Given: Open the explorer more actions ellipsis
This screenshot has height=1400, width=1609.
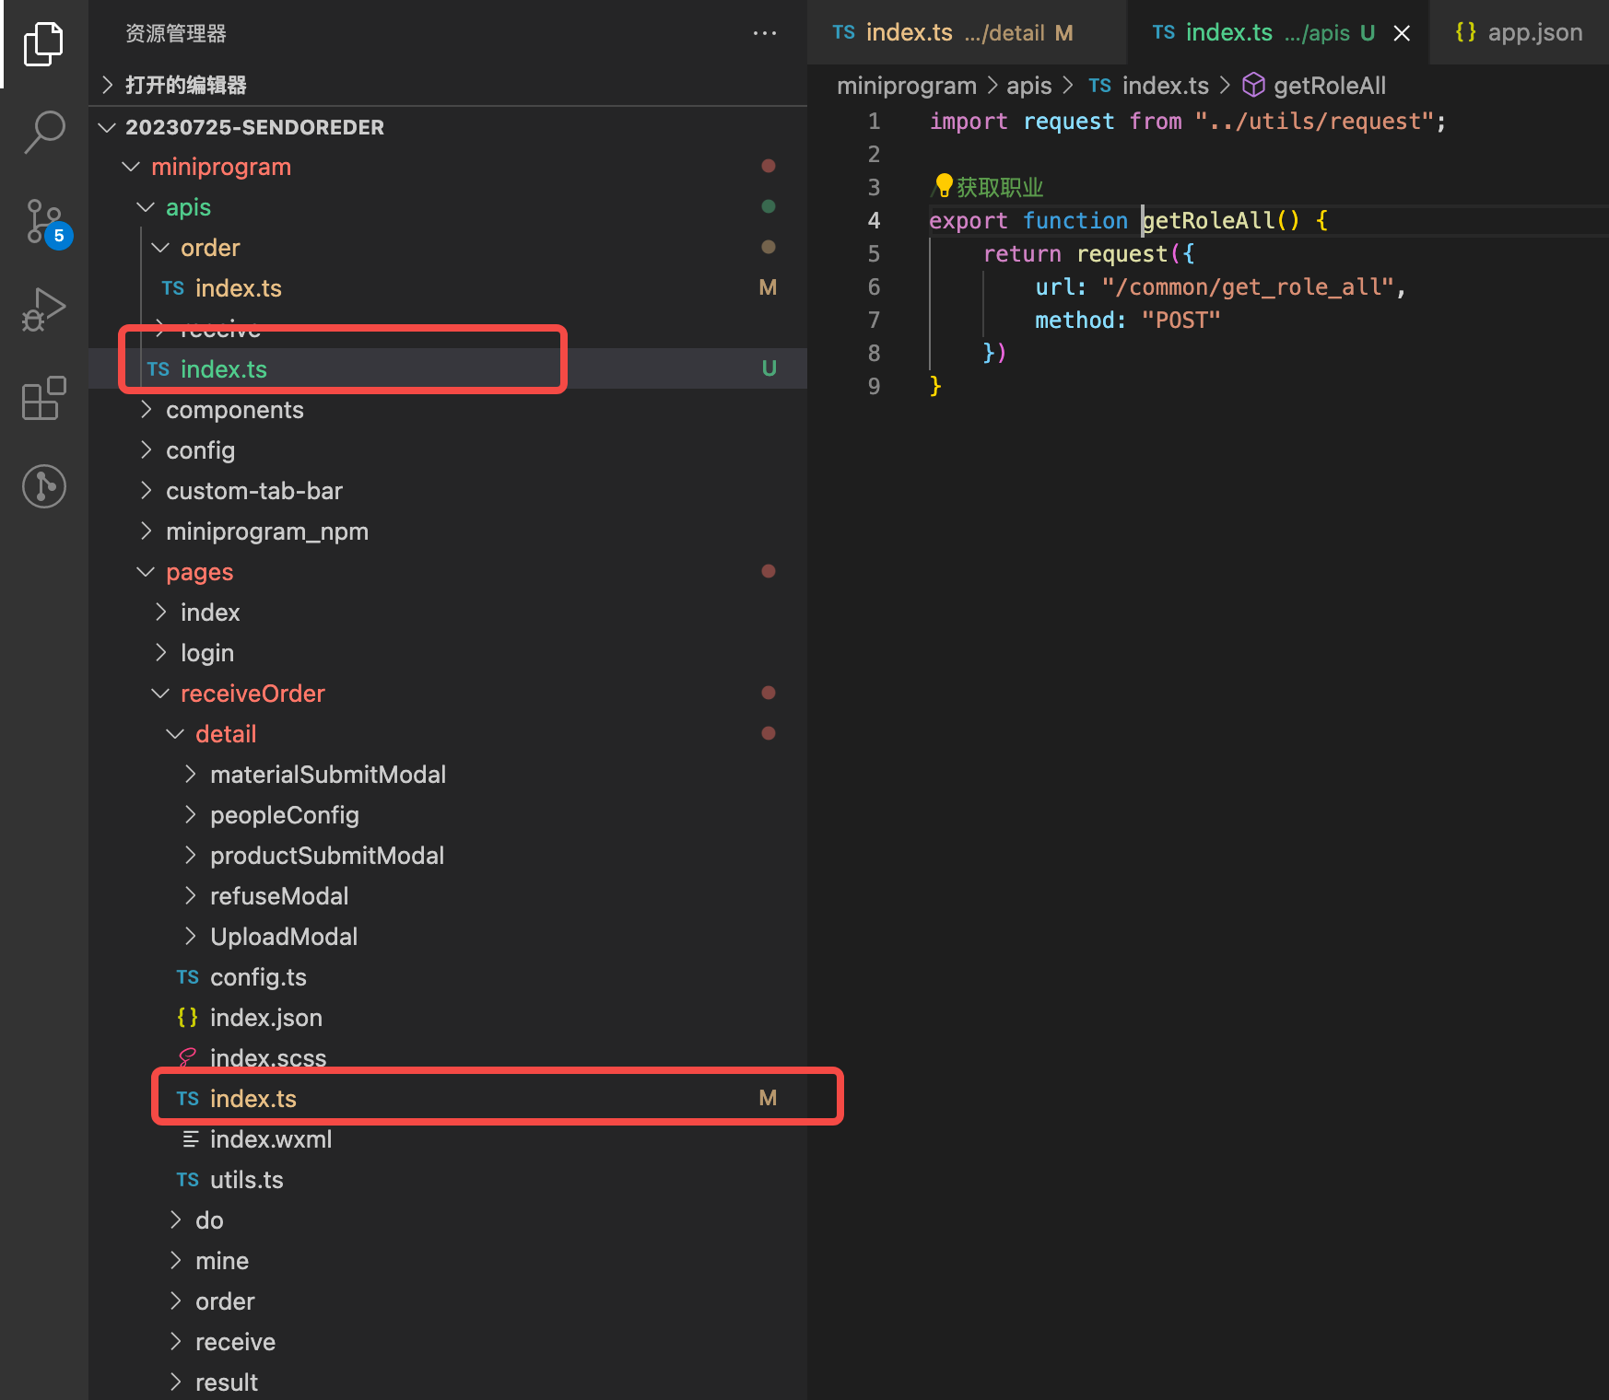Looking at the screenshot, I should pyautogui.click(x=764, y=33).
